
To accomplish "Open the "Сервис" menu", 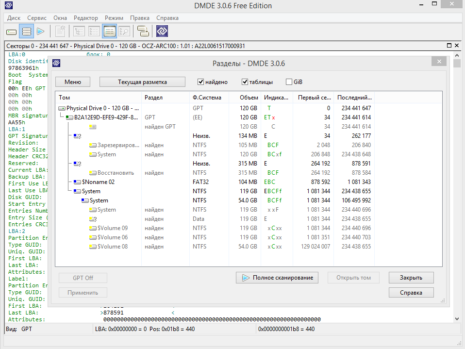I will click(x=37, y=18).
